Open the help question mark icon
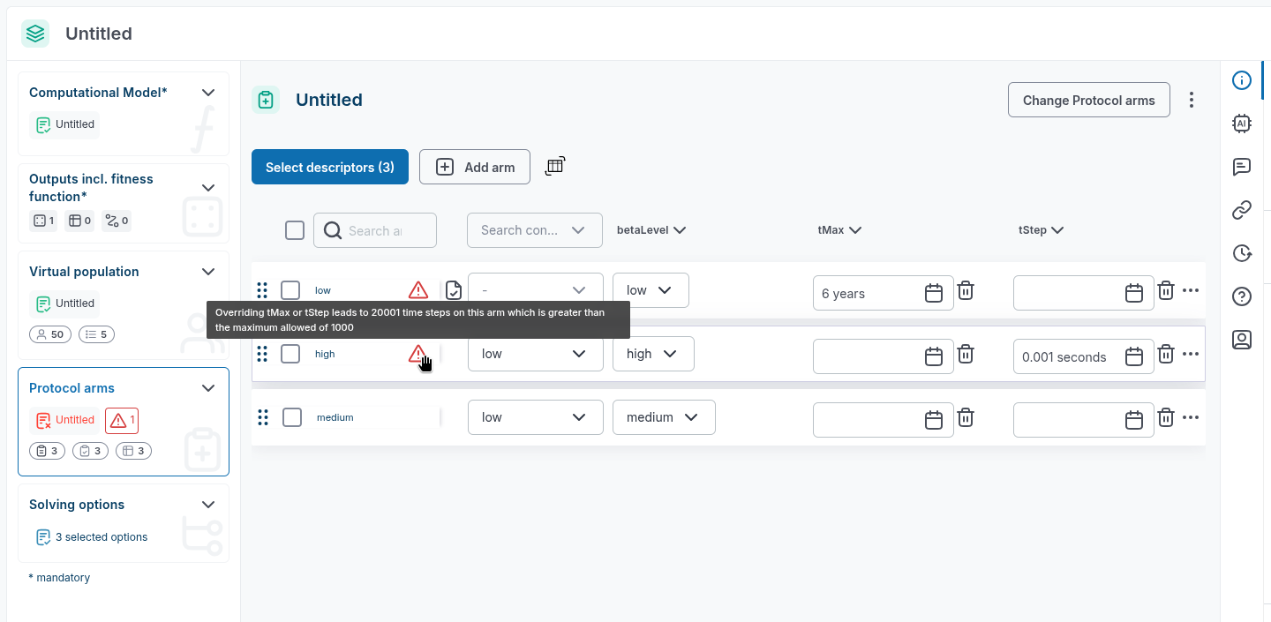This screenshot has height=622, width=1271. click(x=1242, y=296)
